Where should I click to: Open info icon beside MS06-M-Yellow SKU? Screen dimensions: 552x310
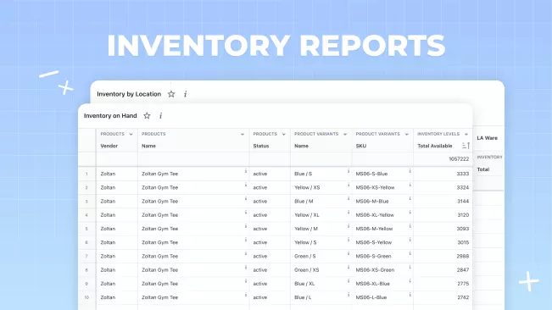410,226
